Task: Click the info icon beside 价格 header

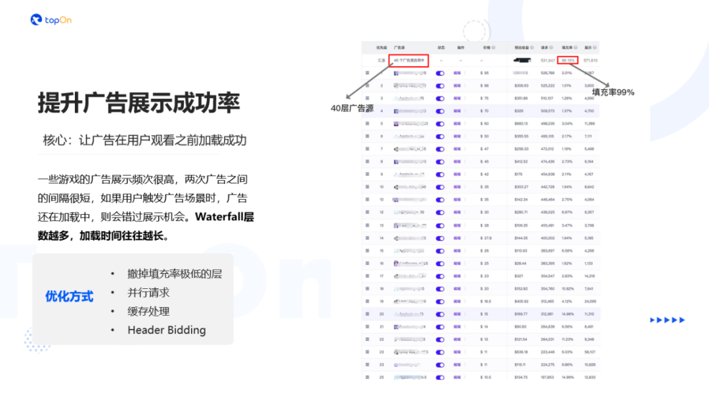Action: coord(493,47)
